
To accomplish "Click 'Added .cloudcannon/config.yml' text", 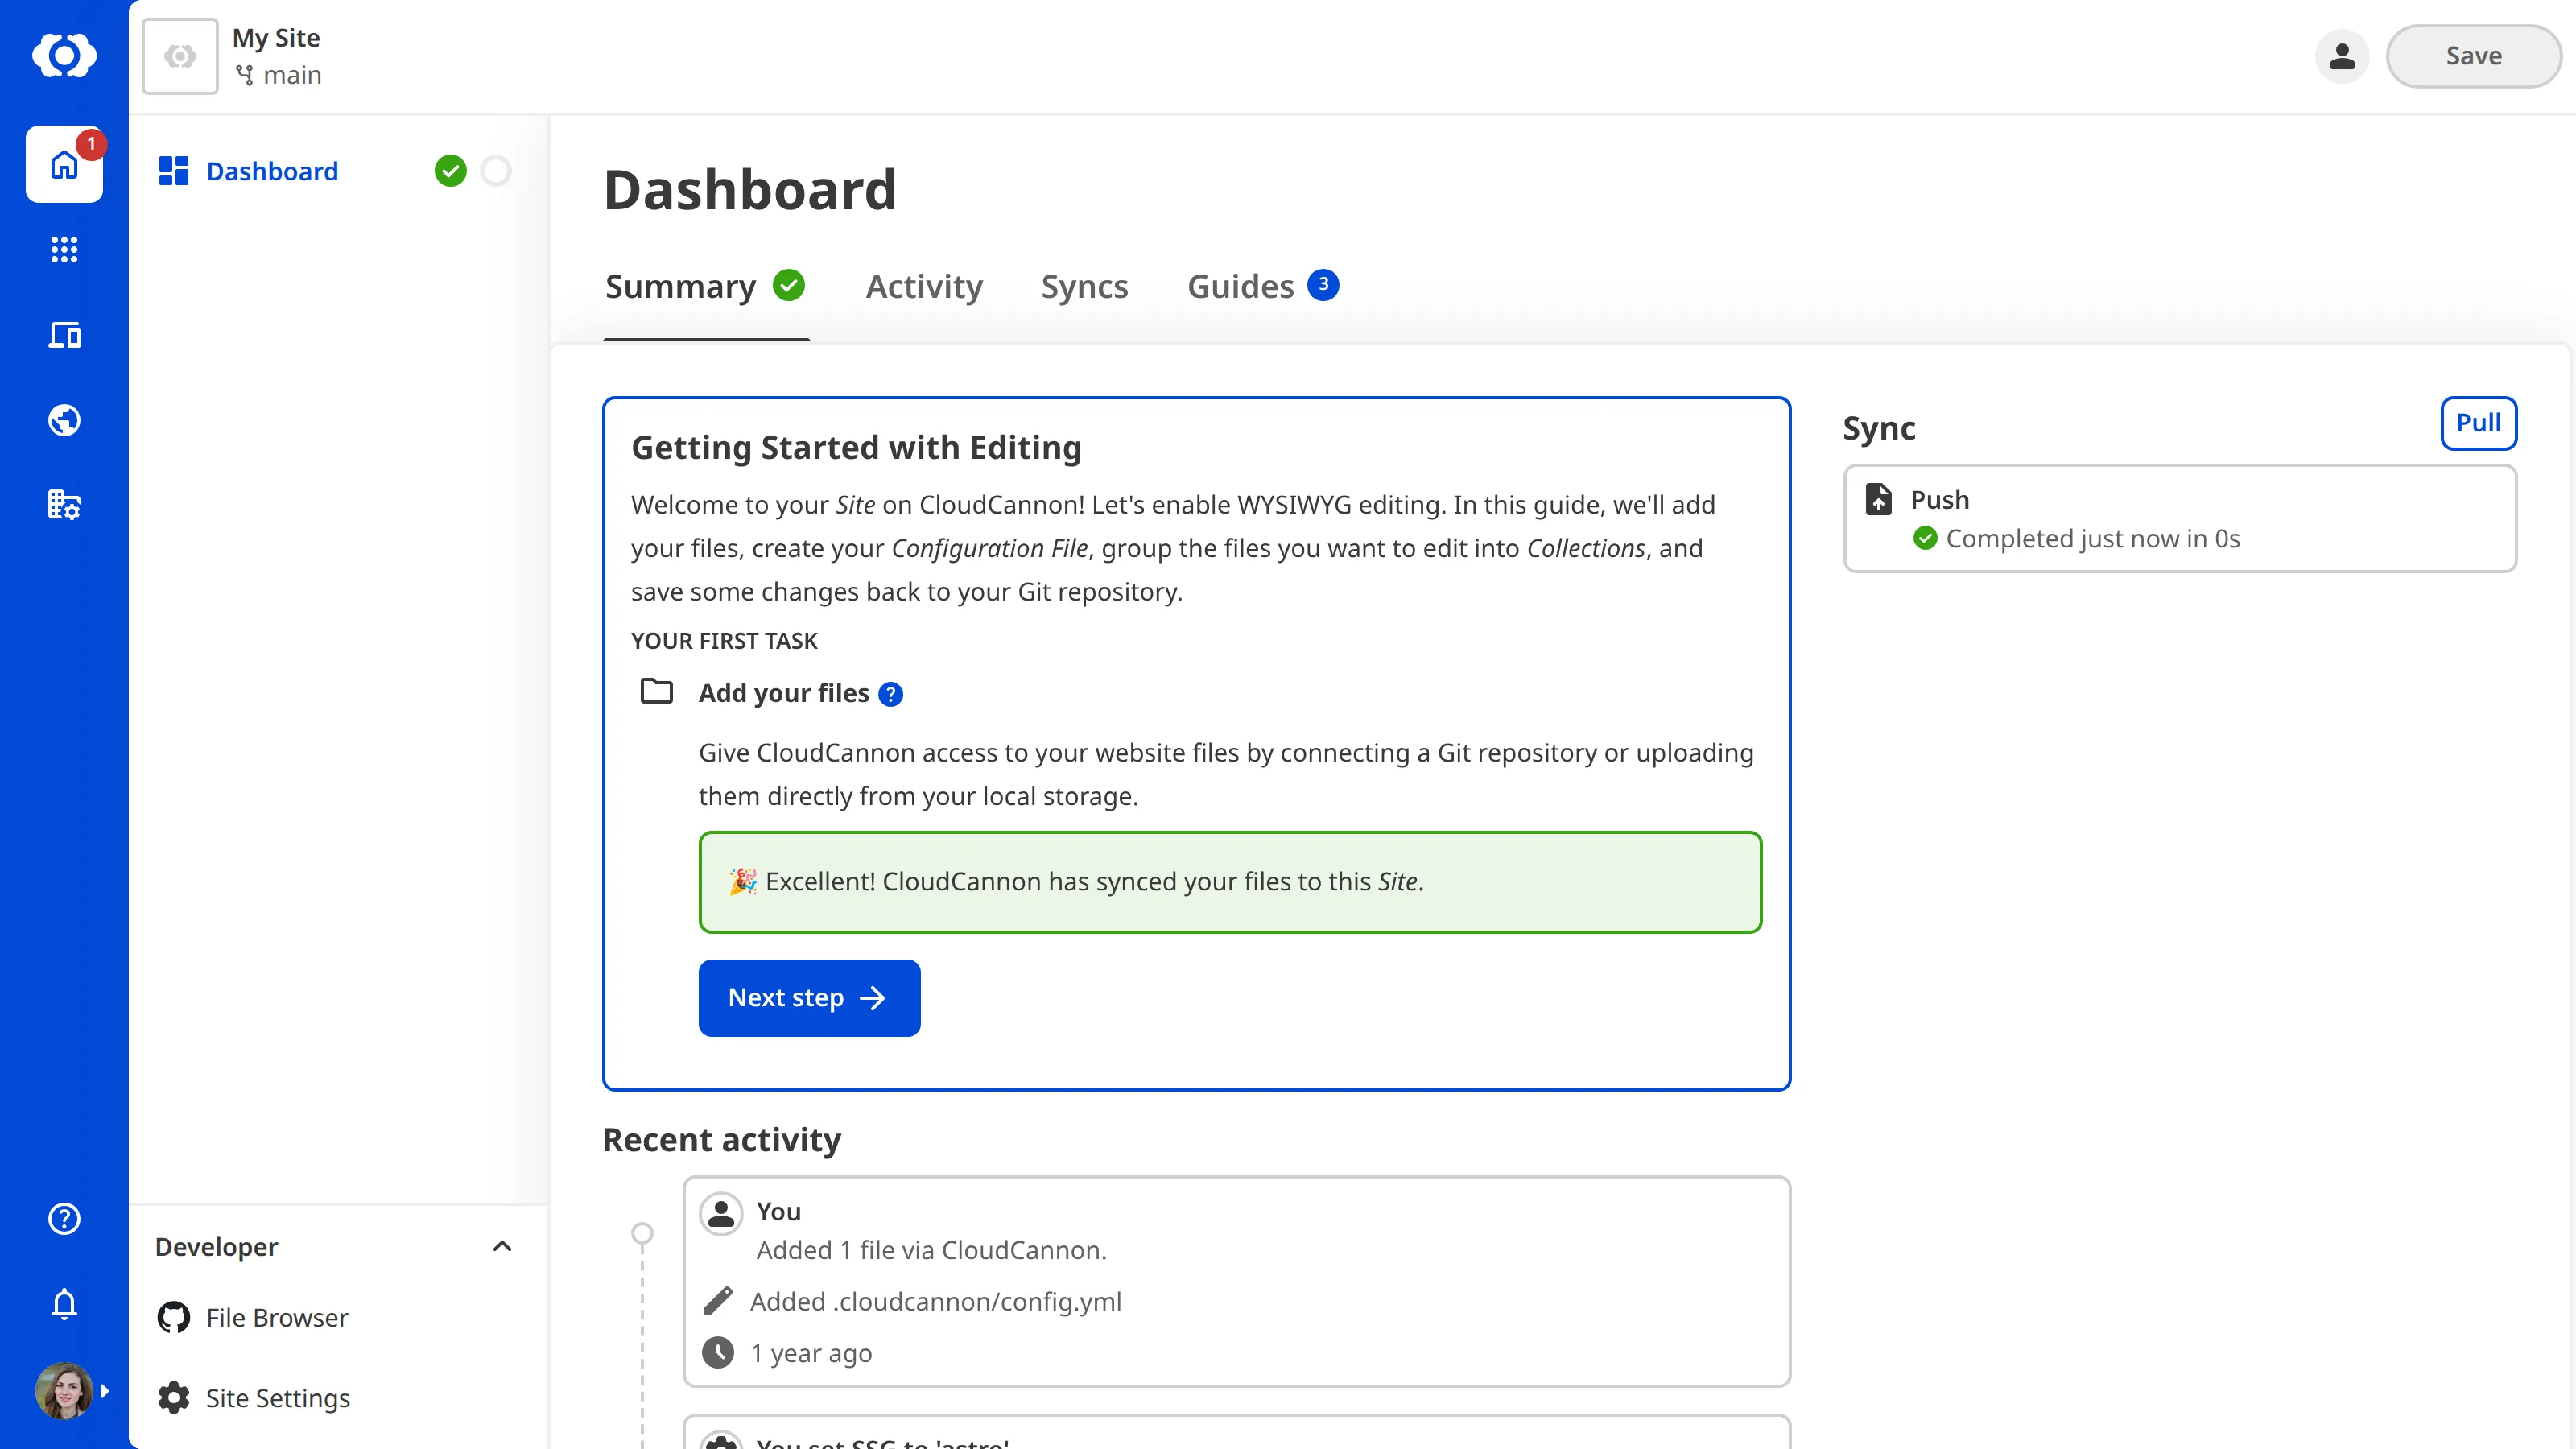I will pyautogui.click(x=936, y=1301).
